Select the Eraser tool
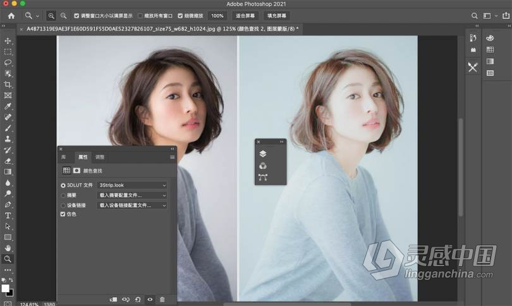Image resolution: width=512 pixels, height=306 pixels. [8, 161]
